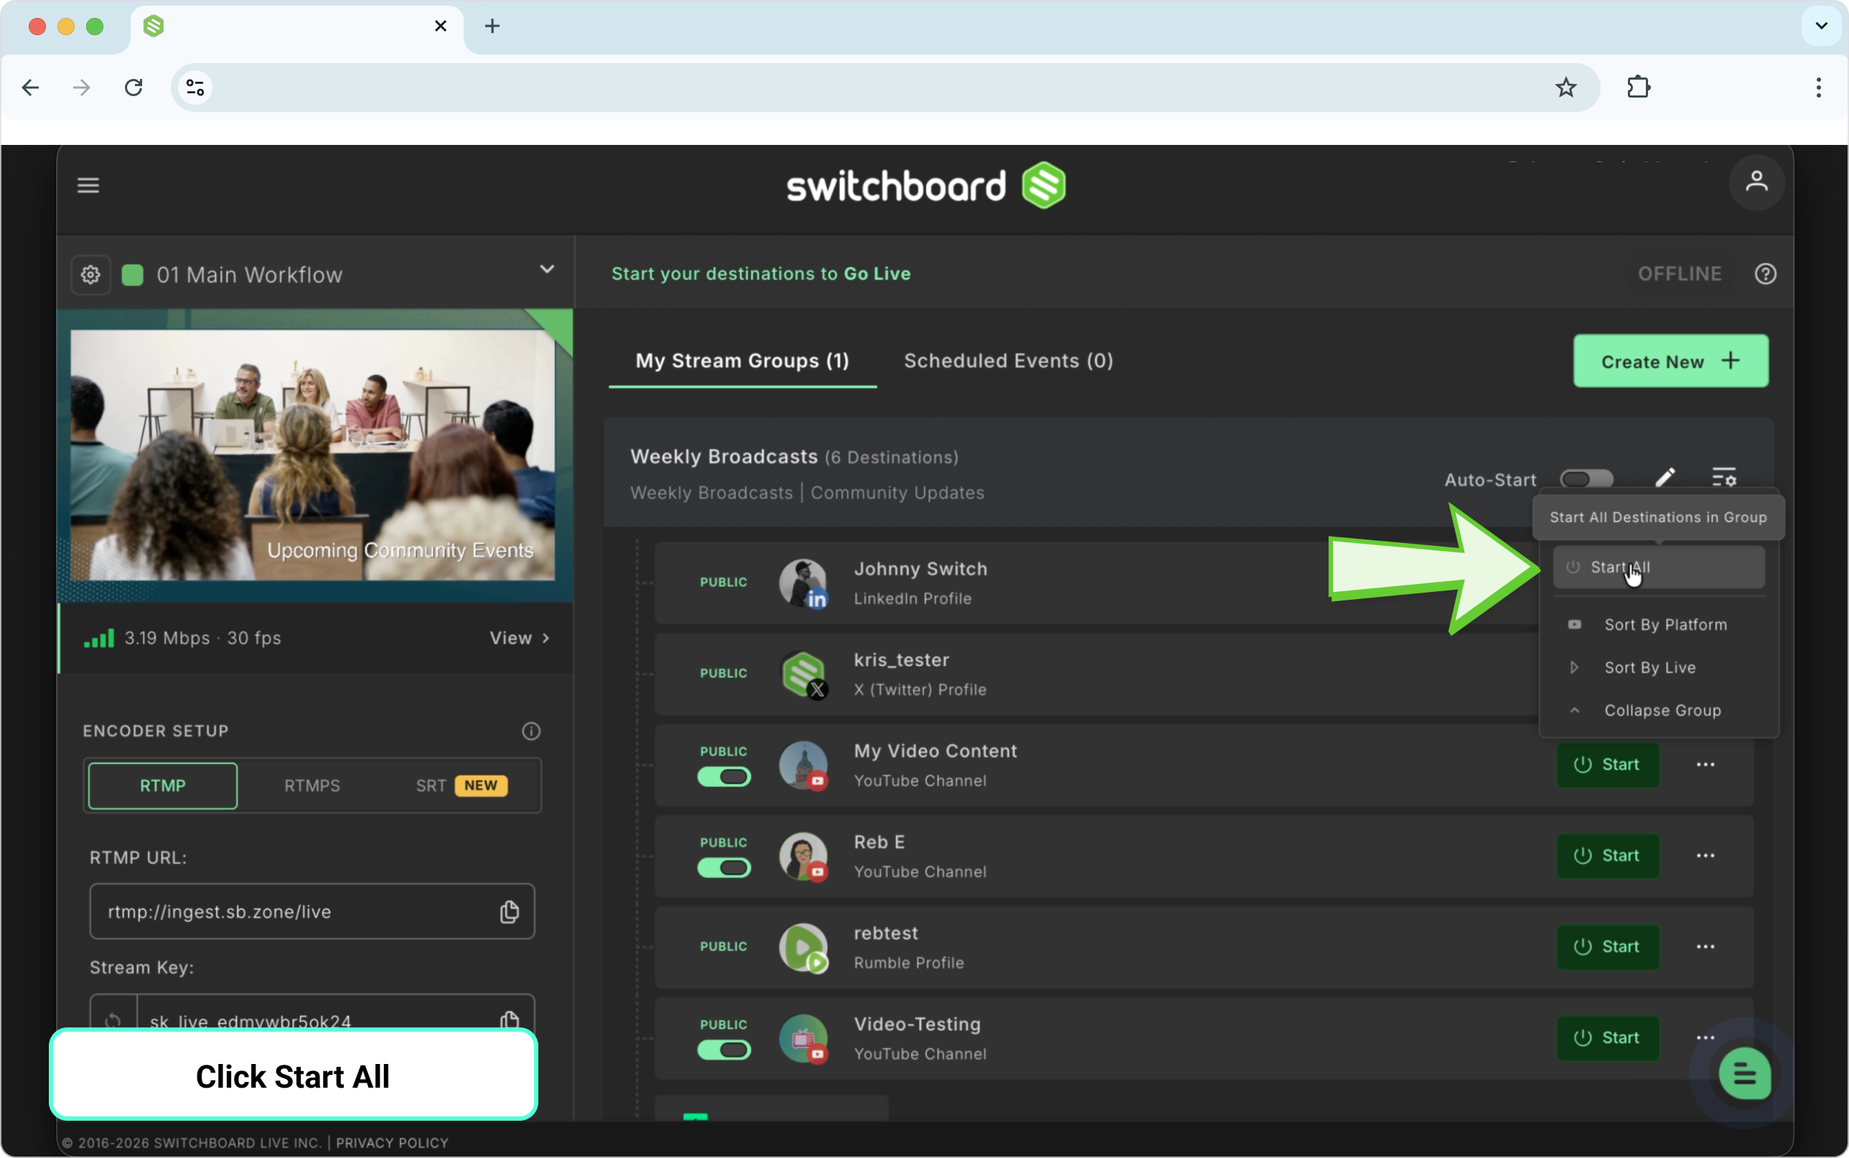
Task: Open workflow settings gear icon
Action: pyautogui.click(x=90, y=274)
